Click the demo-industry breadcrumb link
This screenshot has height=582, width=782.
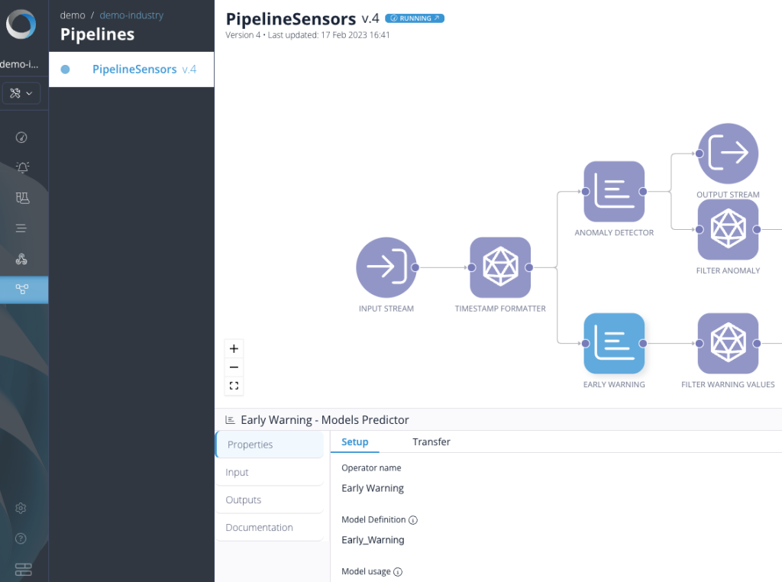131,15
